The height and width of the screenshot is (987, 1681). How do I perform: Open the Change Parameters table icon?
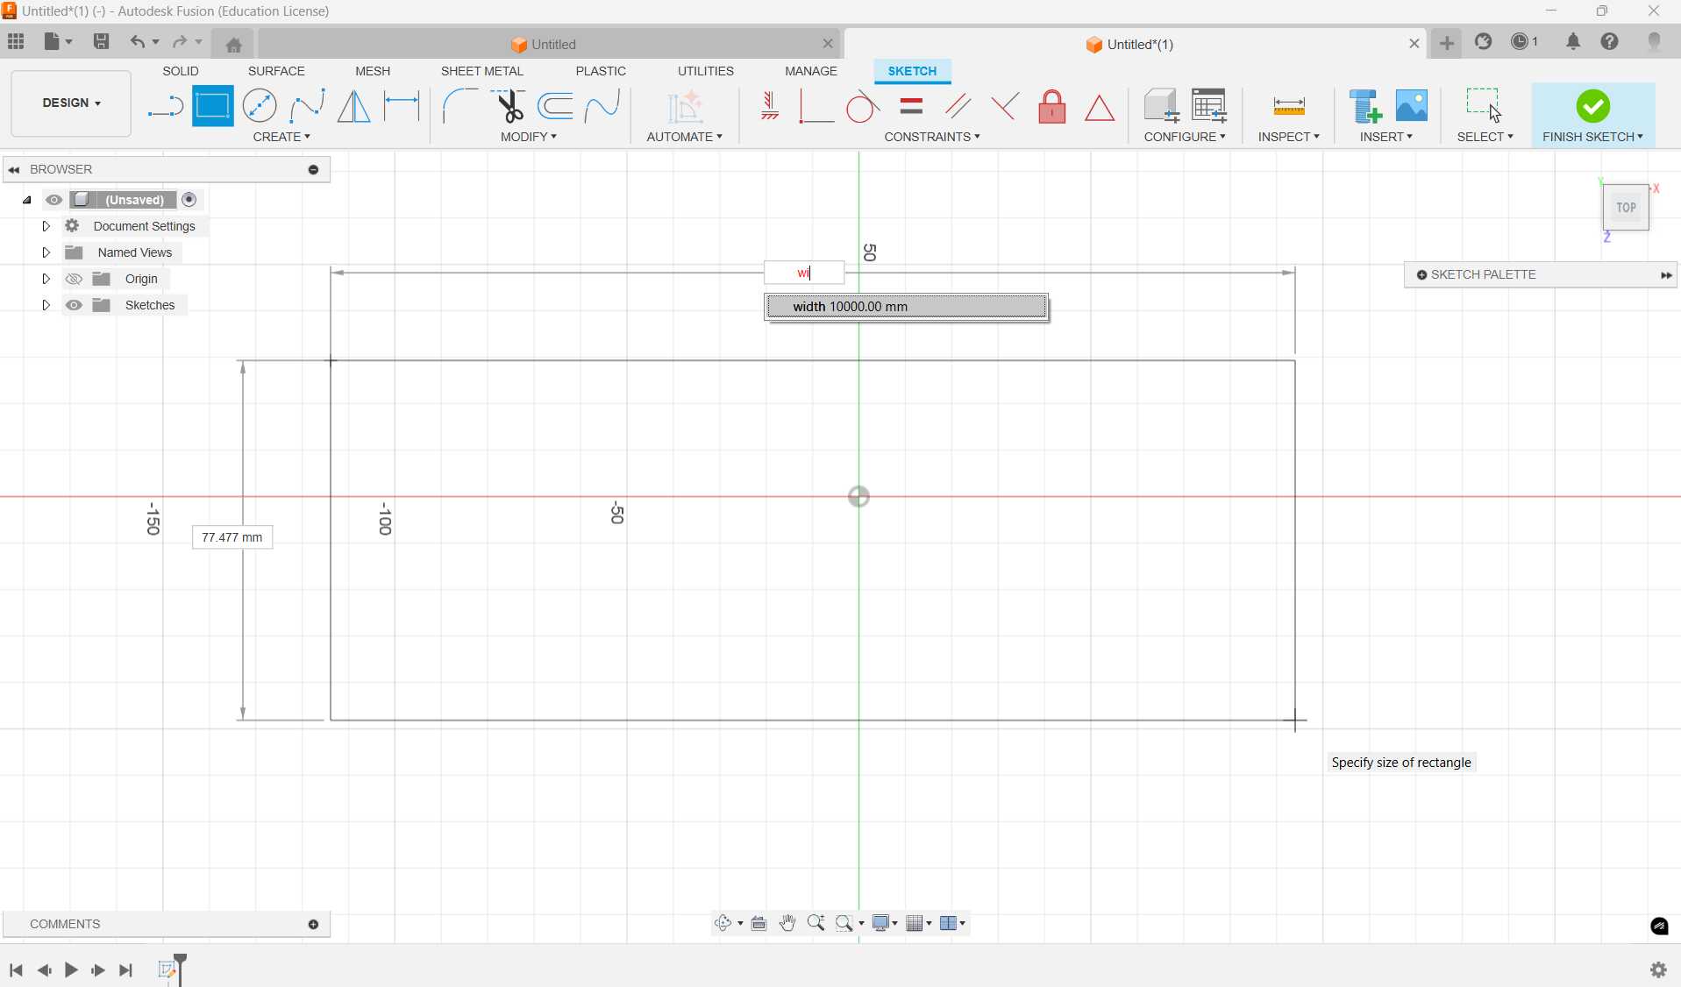click(1209, 106)
